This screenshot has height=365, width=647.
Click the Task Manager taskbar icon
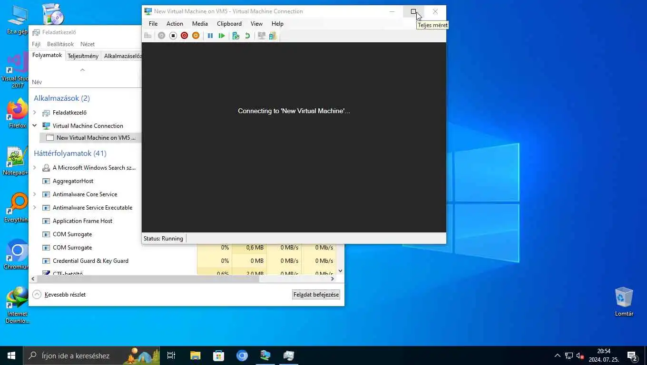289,355
